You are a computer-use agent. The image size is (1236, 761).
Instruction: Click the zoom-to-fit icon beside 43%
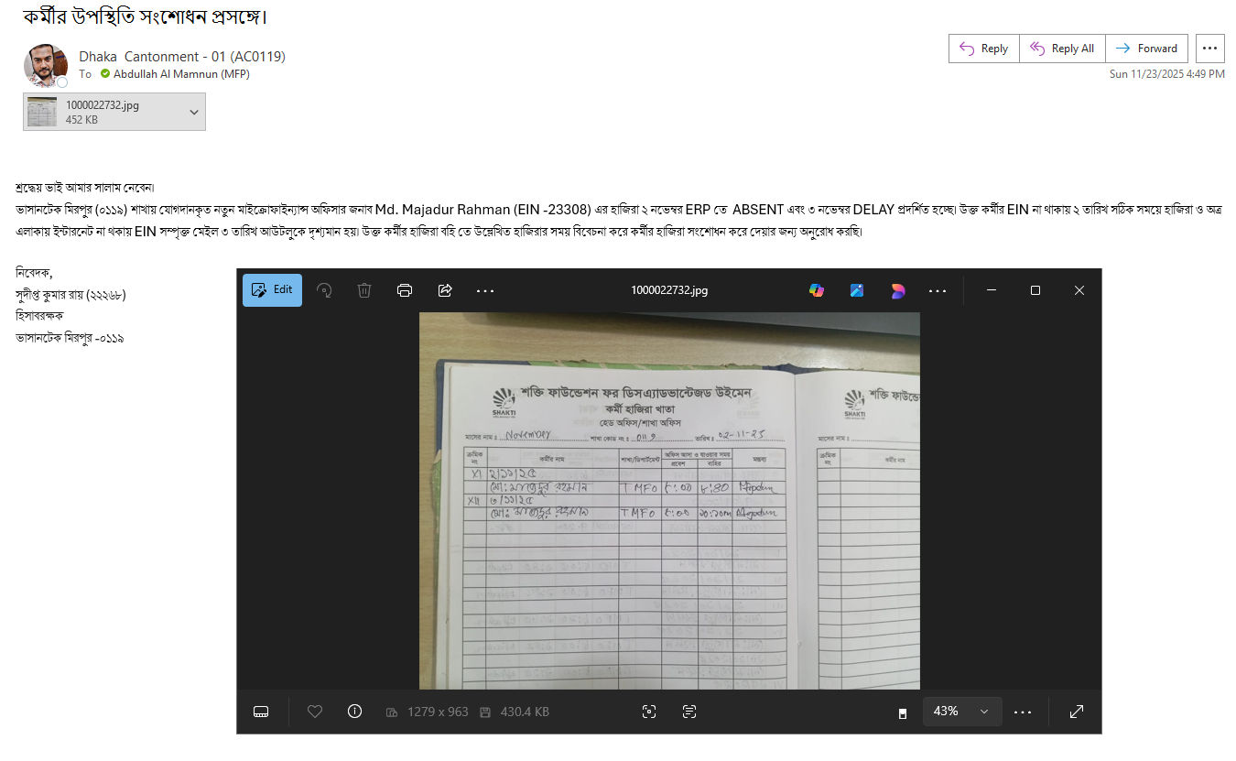(903, 712)
